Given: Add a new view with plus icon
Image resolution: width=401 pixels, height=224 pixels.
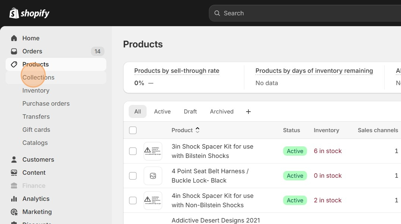Looking at the screenshot, I should tap(248, 112).
